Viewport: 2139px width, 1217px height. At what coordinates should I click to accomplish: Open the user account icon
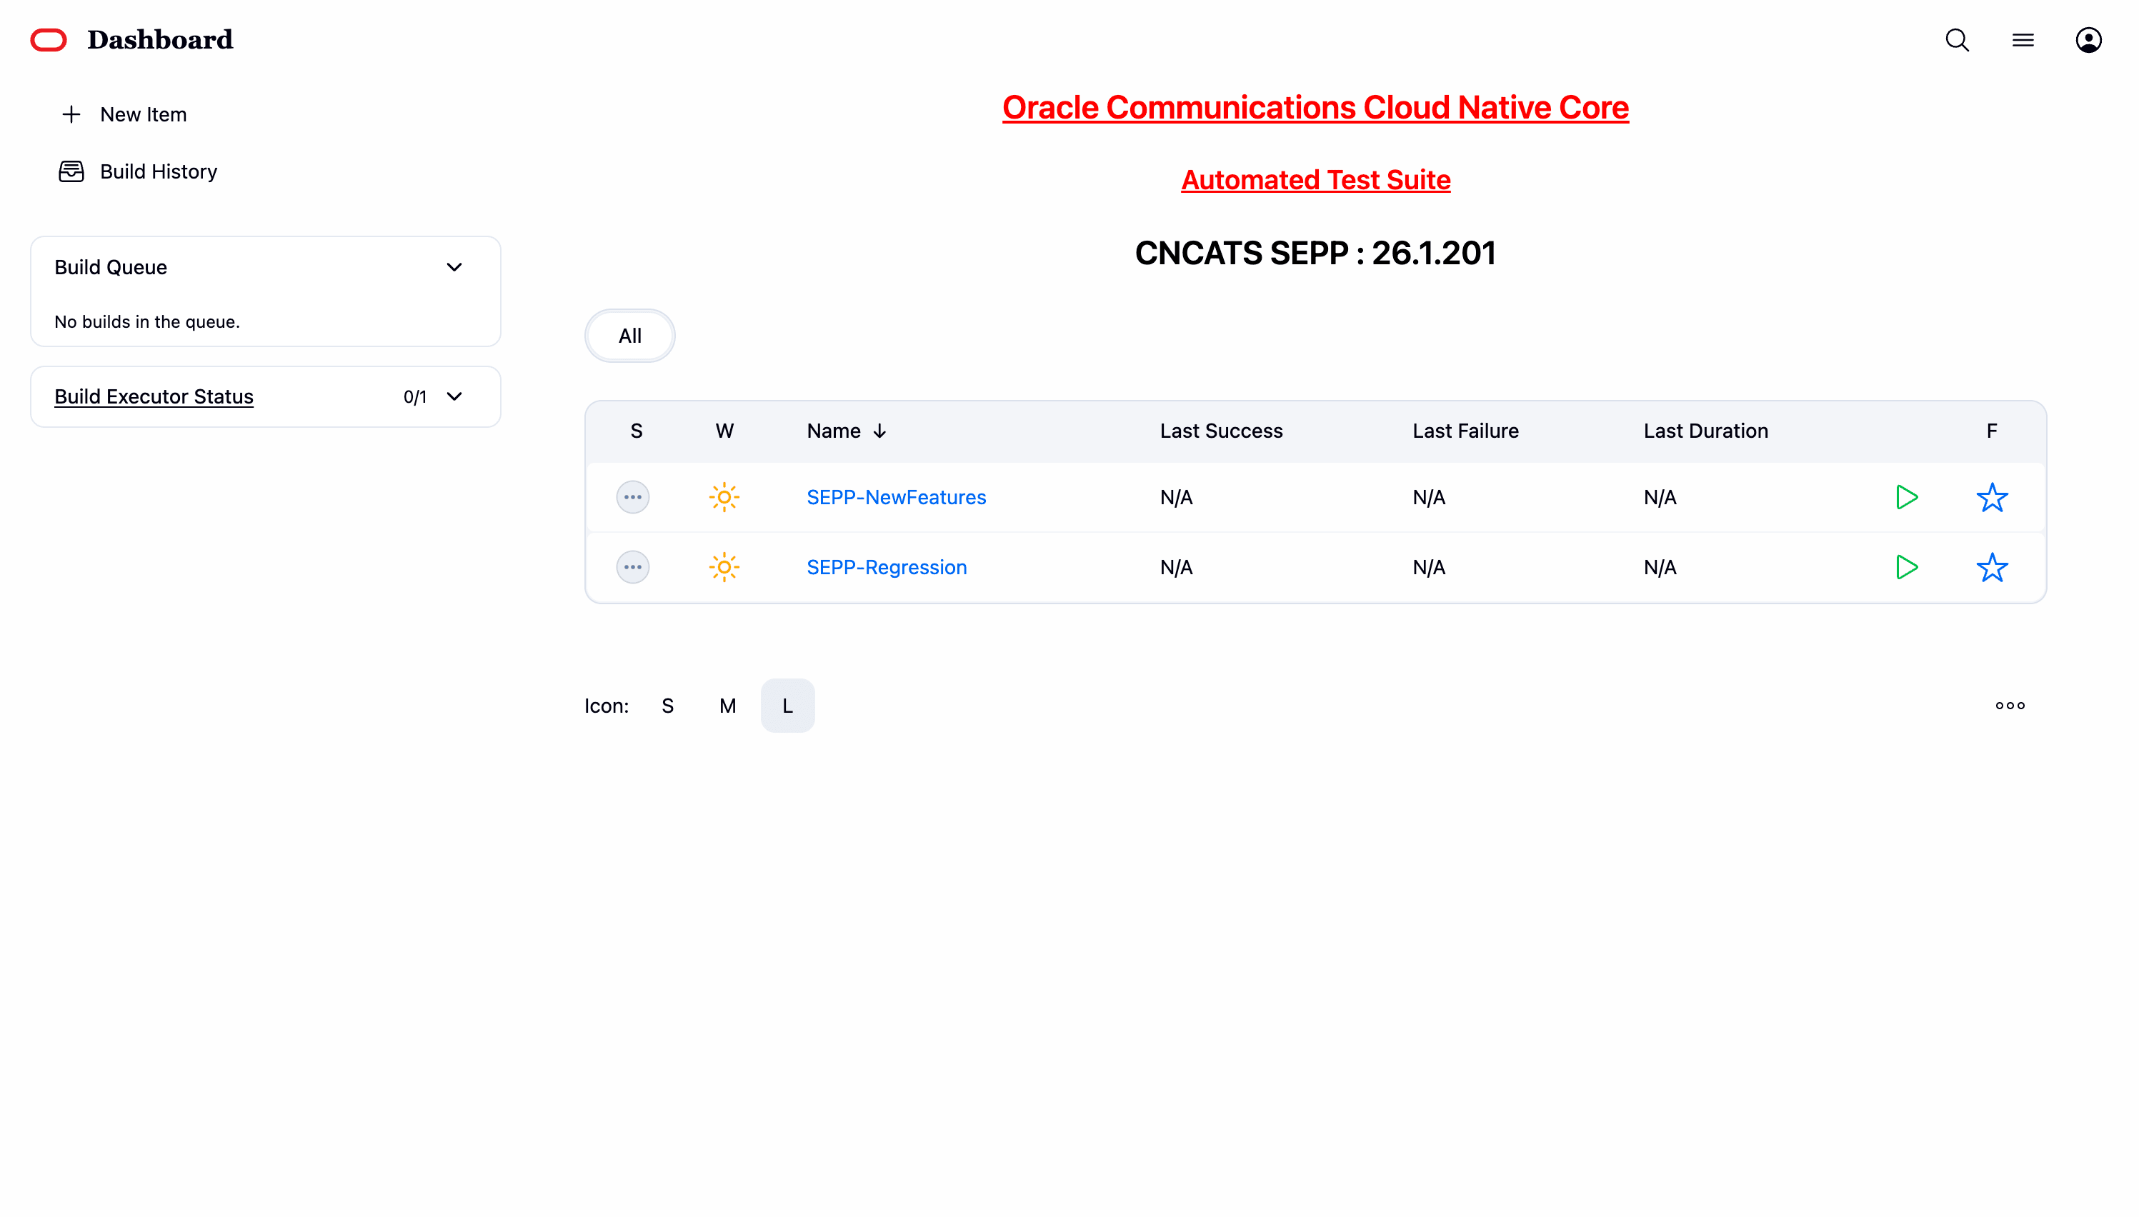(2088, 40)
